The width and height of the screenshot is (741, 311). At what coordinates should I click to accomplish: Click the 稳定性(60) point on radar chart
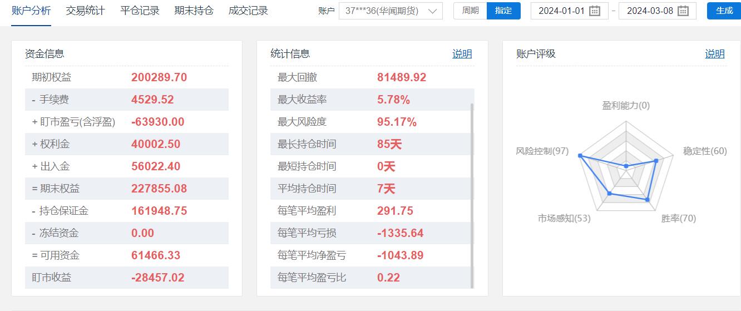pyautogui.click(x=656, y=161)
